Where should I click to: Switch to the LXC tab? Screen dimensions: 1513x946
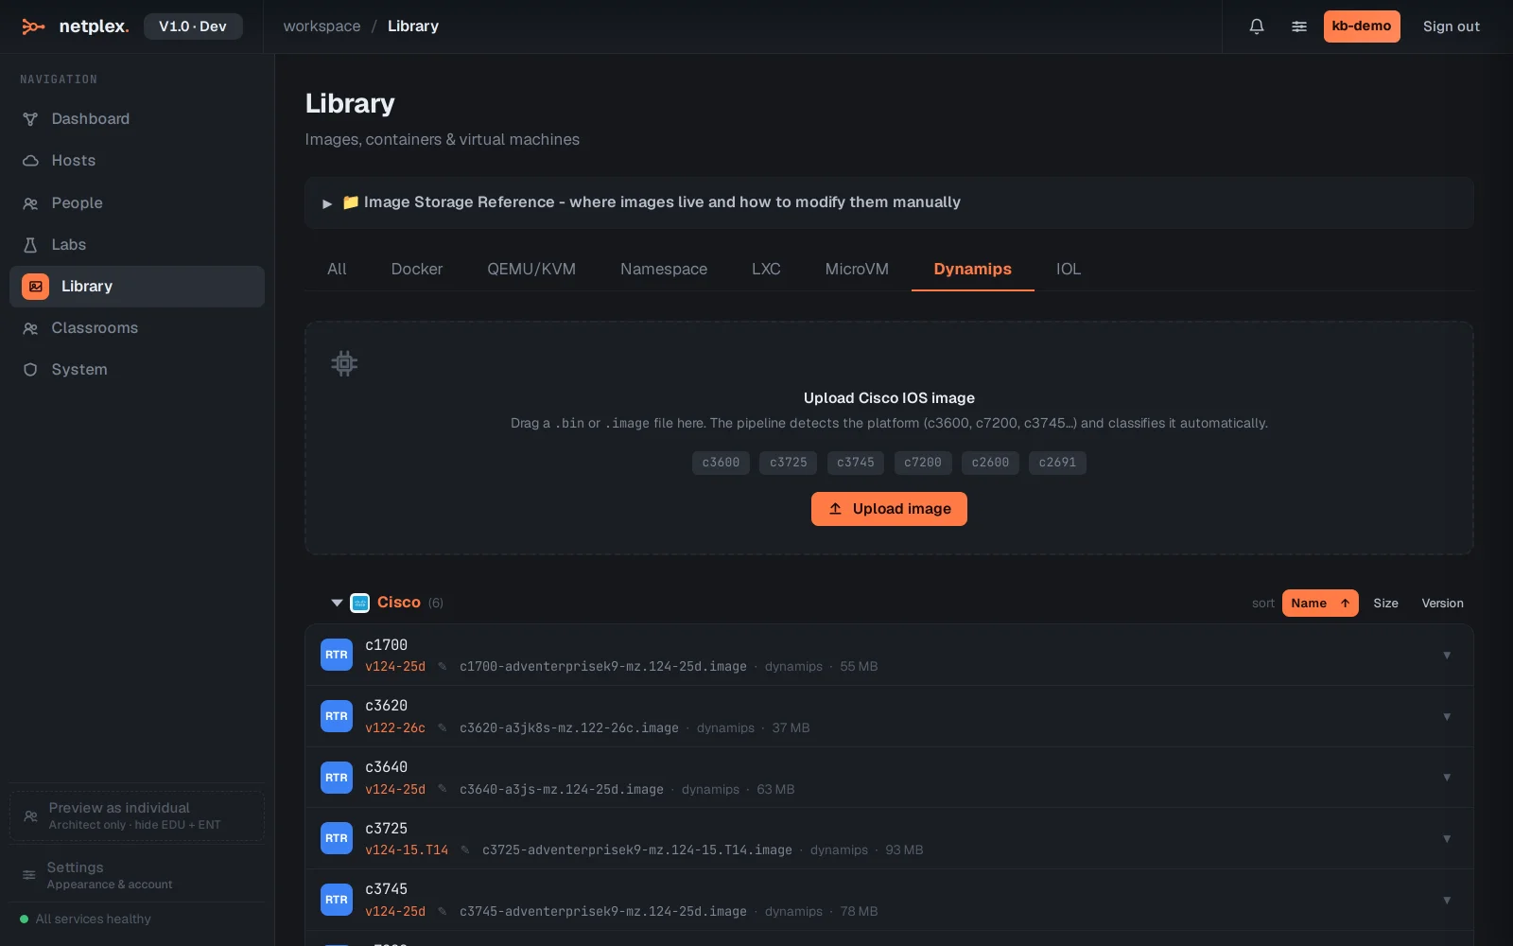pos(766,270)
